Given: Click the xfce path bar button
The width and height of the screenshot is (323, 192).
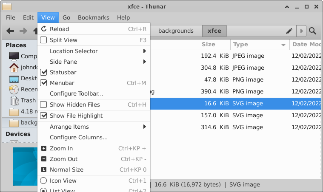Looking at the screenshot, I should [214, 31].
